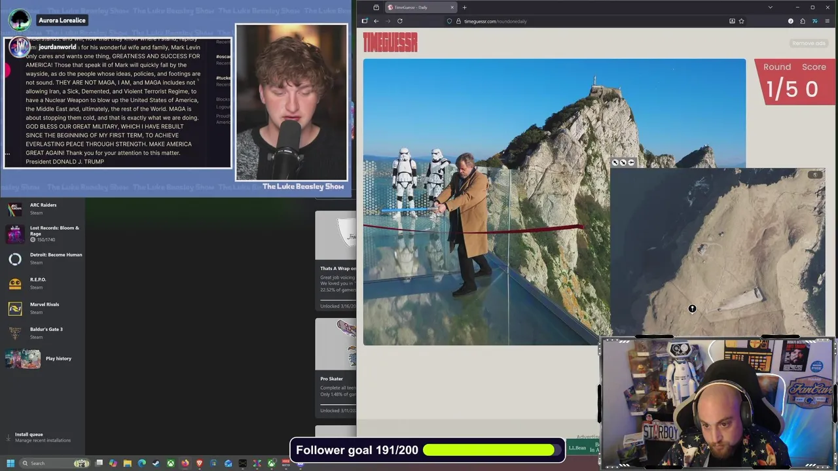Select Baldur's Gate 3 in the list
This screenshot has height=471, width=838.
point(43,333)
